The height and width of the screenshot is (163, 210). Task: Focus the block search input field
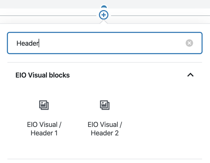coord(105,43)
